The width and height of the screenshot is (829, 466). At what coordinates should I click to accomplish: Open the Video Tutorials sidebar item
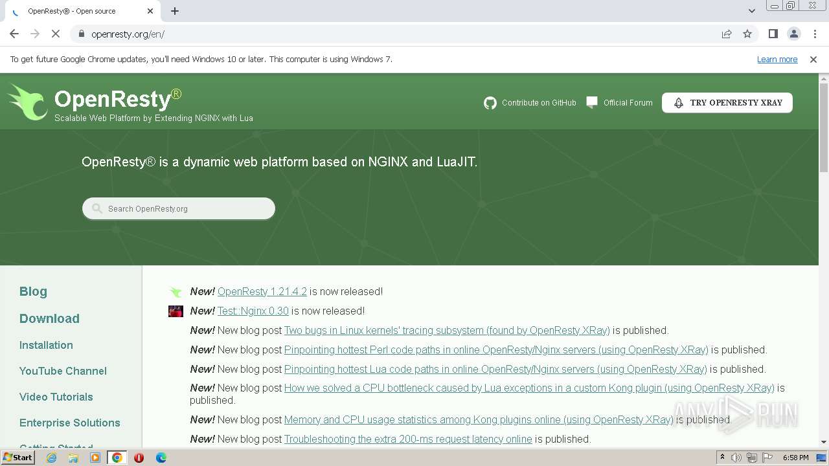point(56,397)
